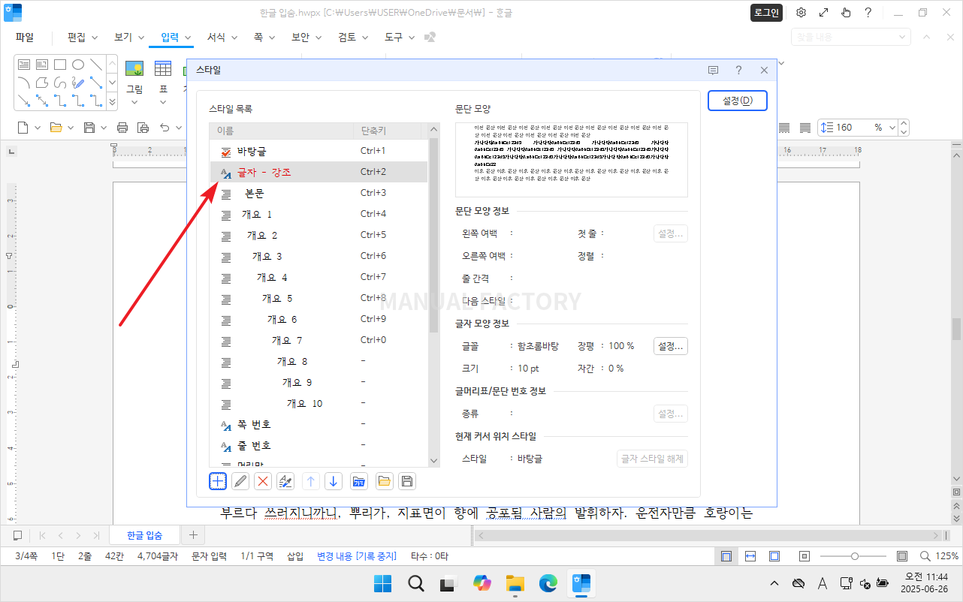Image resolution: width=963 pixels, height=602 pixels.
Task: Open the 보기 menu
Action: tap(123, 37)
